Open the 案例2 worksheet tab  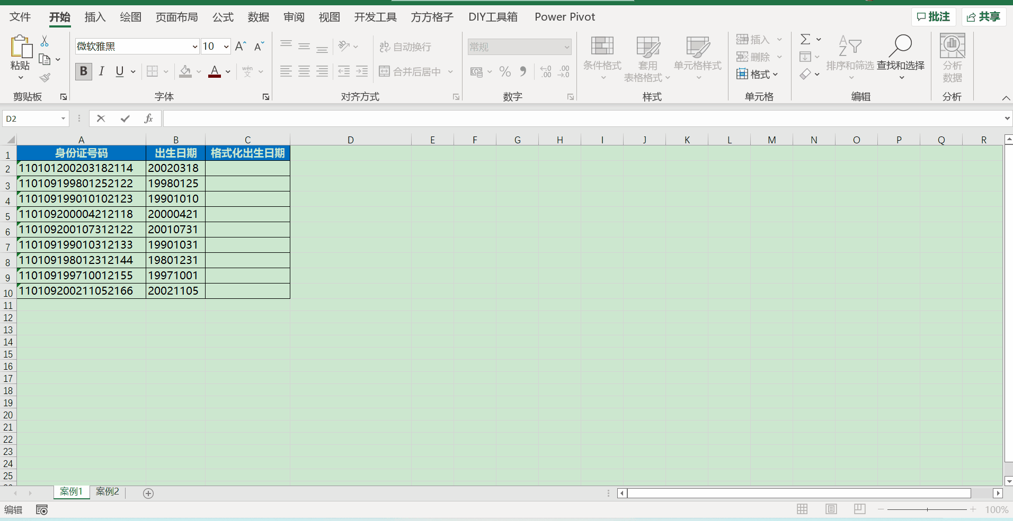pos(108,491)
